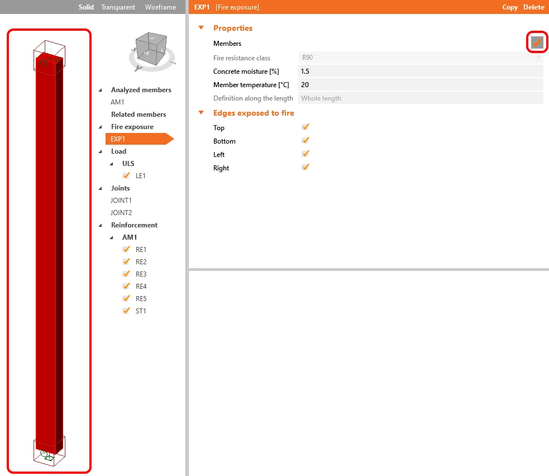
Task: Uncheck the Top edge exposed checkbox
Action: 305,127
